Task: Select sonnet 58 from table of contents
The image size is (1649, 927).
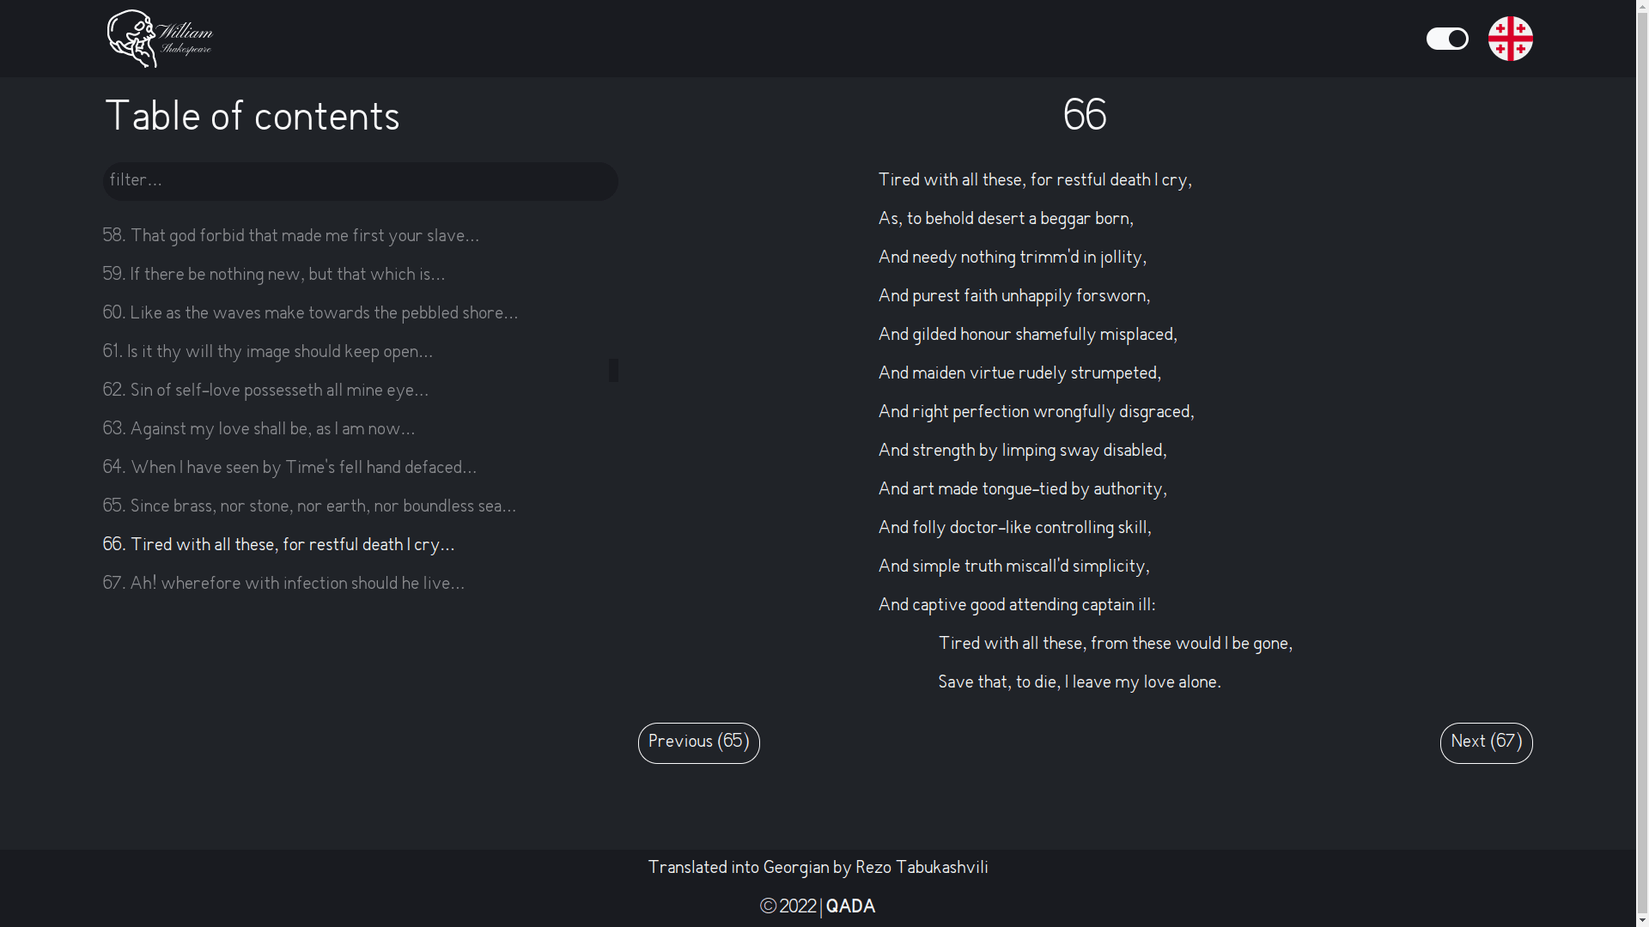Action: [x=290, y=236]
